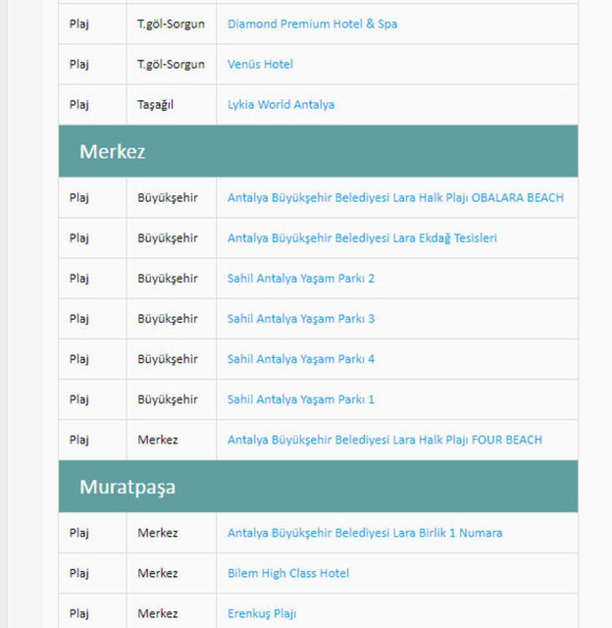Image resolution: width=612 pixels, height=628 pixels.
Task: Open Lara Halk Plajı FOUR BEACH link
Action: coord(384,440)
